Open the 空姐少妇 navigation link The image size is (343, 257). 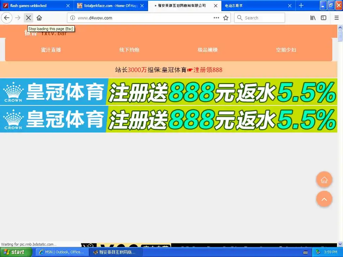286,50
